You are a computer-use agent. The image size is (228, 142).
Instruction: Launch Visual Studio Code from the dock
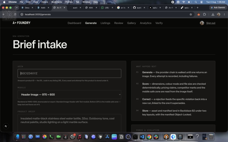tap(142, 137)
